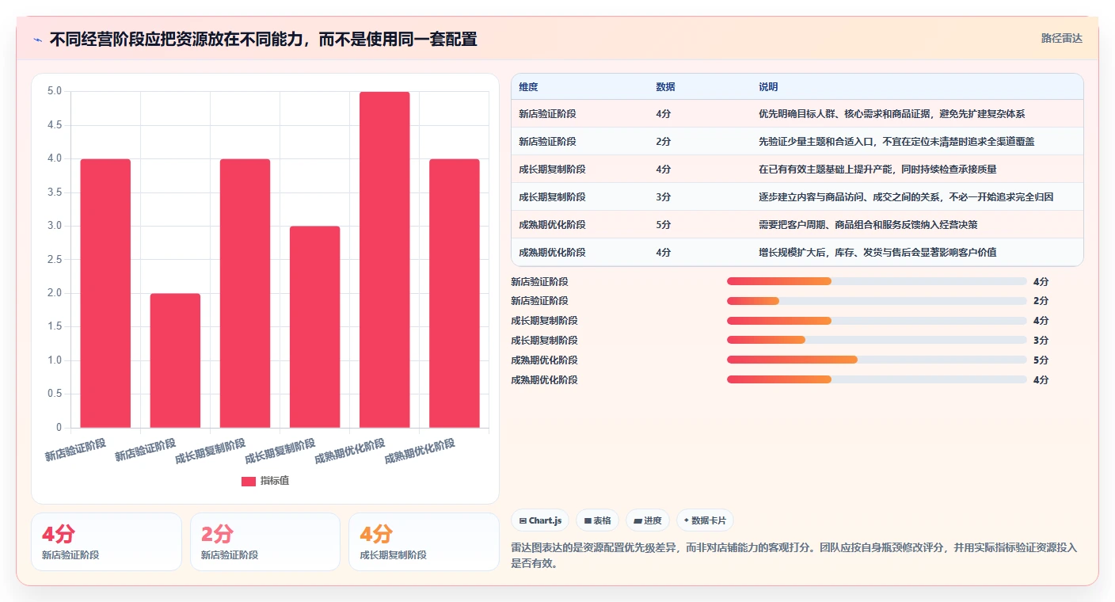The height and width of the screenshot is (602, 1115).
Task: Select the row 优先明确目标人群、核心需求和商品证据
Action: coord(797,114)
